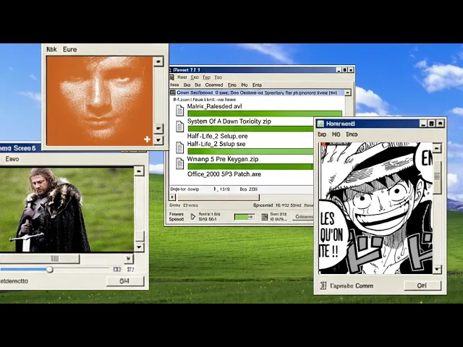Select the Enta item in the second menu row
463x347 pixels.
257,85
